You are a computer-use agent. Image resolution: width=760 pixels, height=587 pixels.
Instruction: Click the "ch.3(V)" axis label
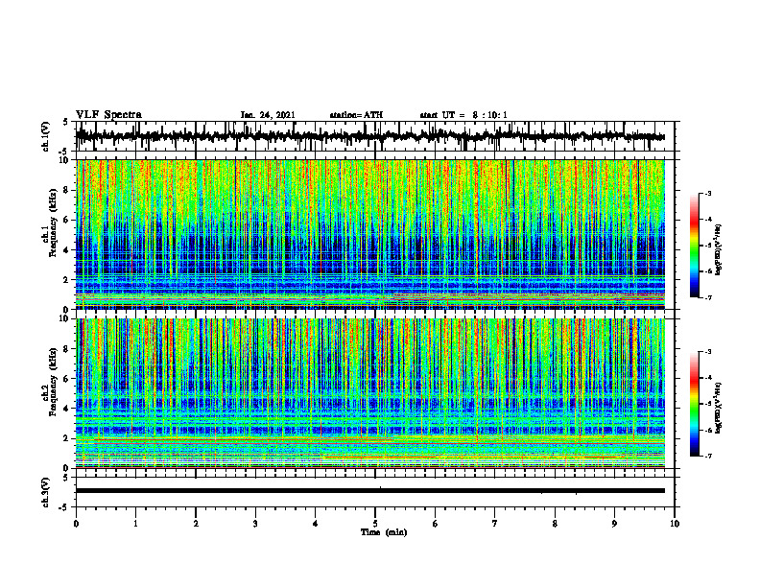[x=46, y=493]
